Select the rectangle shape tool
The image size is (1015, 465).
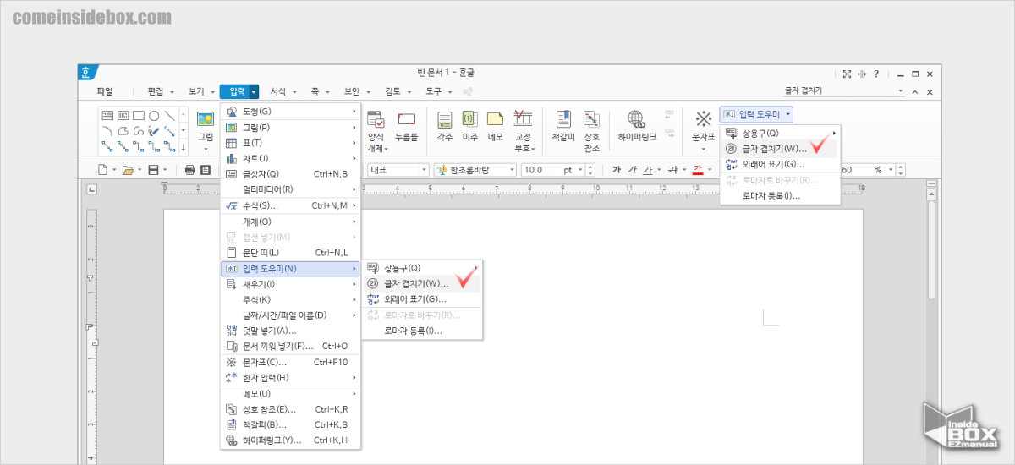[139, 116]
